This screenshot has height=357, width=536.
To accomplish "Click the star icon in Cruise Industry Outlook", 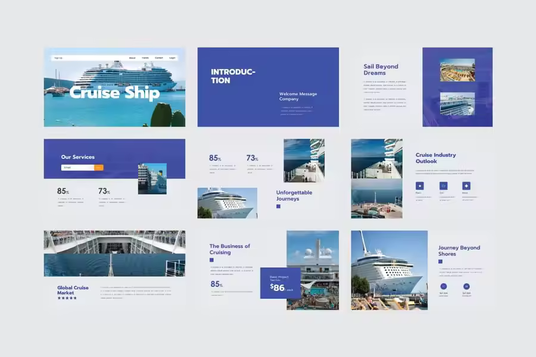I will coord(419,186).
